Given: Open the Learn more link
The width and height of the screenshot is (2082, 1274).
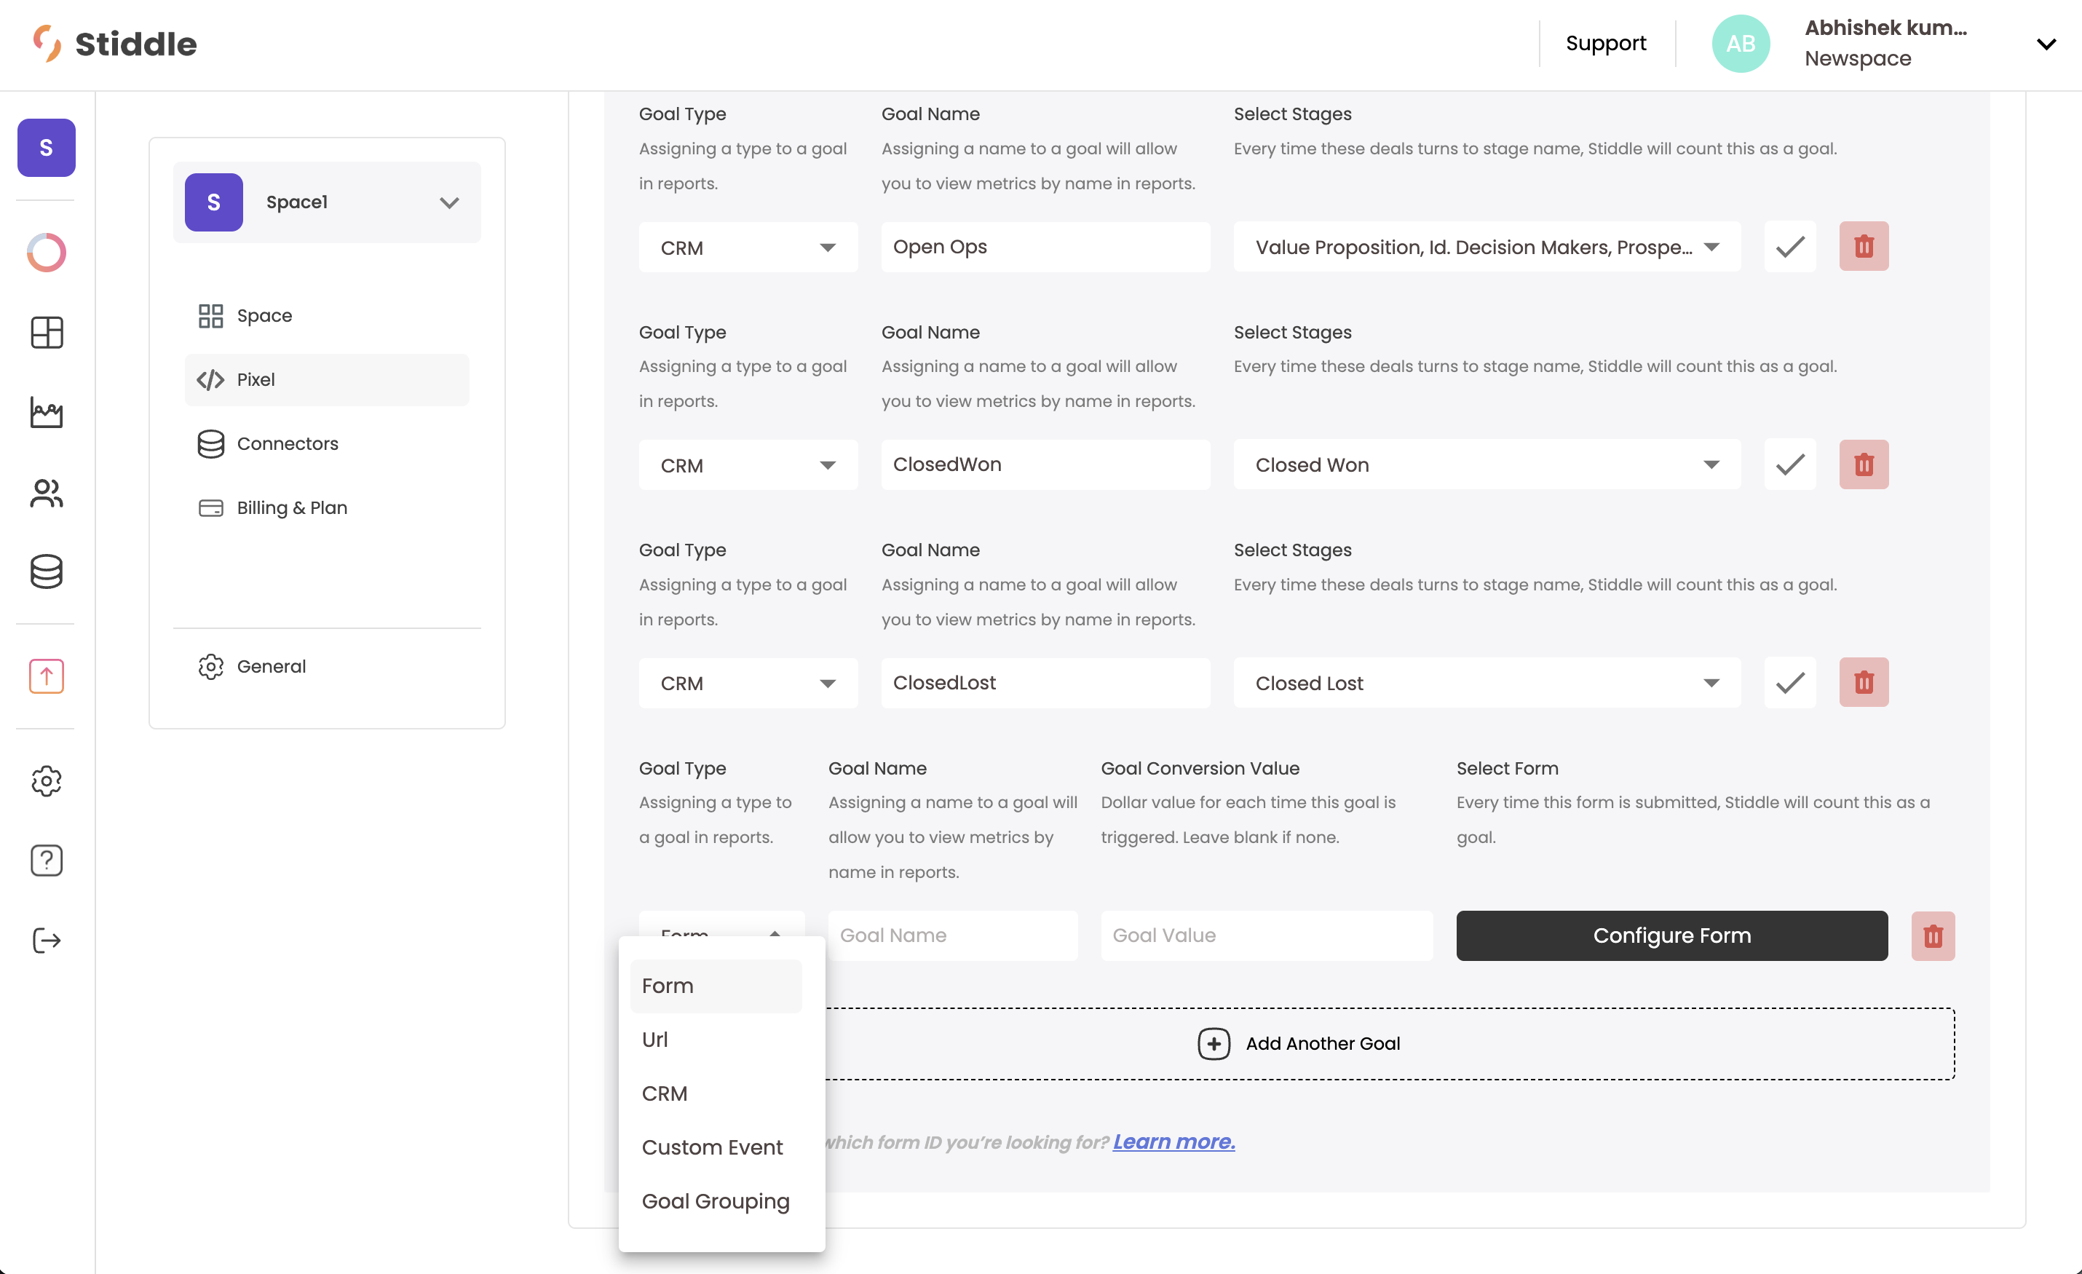Looking at the screenshot, I should point(1173,1142).
